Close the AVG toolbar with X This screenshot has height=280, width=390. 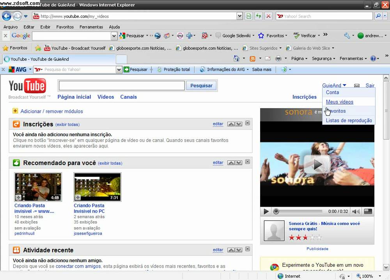point(3,70)
